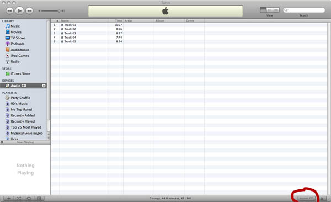
Task: Click the Previous track rewind button
Action: (x=9, y=11)
